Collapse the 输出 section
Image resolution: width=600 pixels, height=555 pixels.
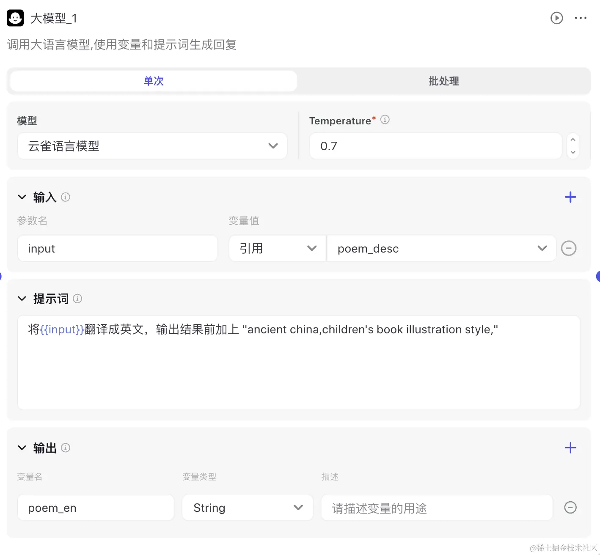tap(22, 448)
